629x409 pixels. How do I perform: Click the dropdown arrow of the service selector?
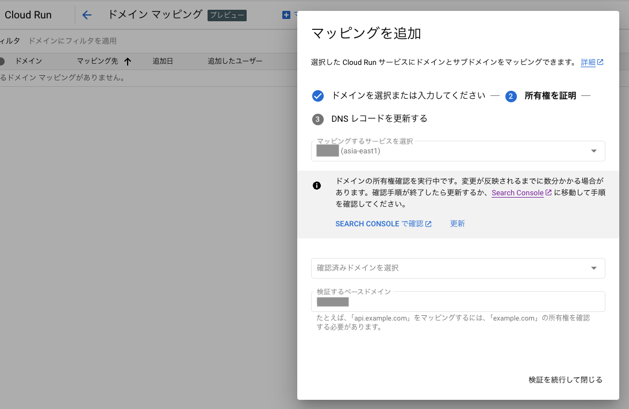point(594,151)
